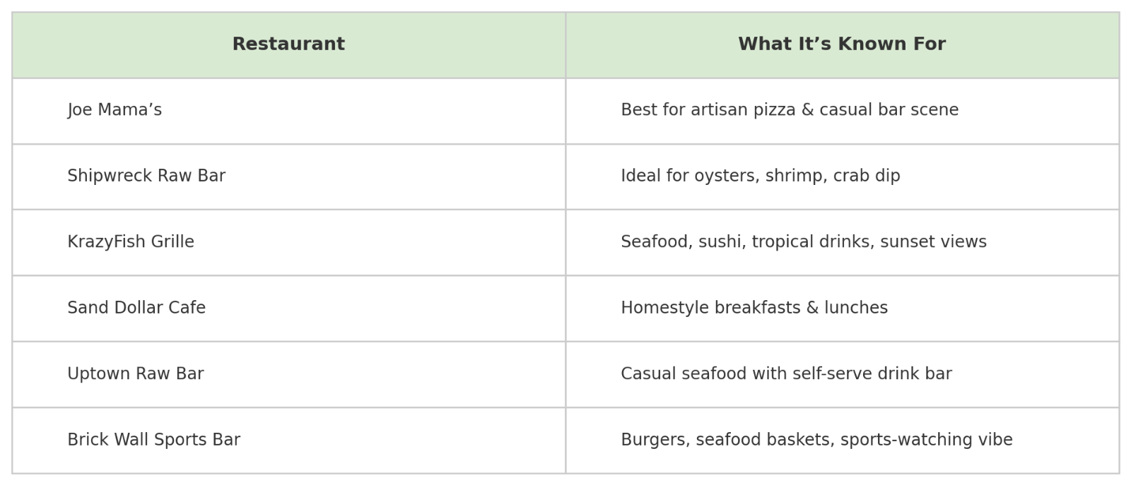1131x485 pixels.
Task: Select the Brick Wall Sports Bar cell
Action: (153, 440)
